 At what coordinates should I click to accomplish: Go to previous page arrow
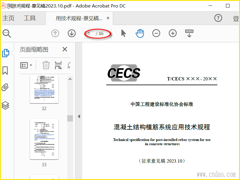click(x=55, y=33)
